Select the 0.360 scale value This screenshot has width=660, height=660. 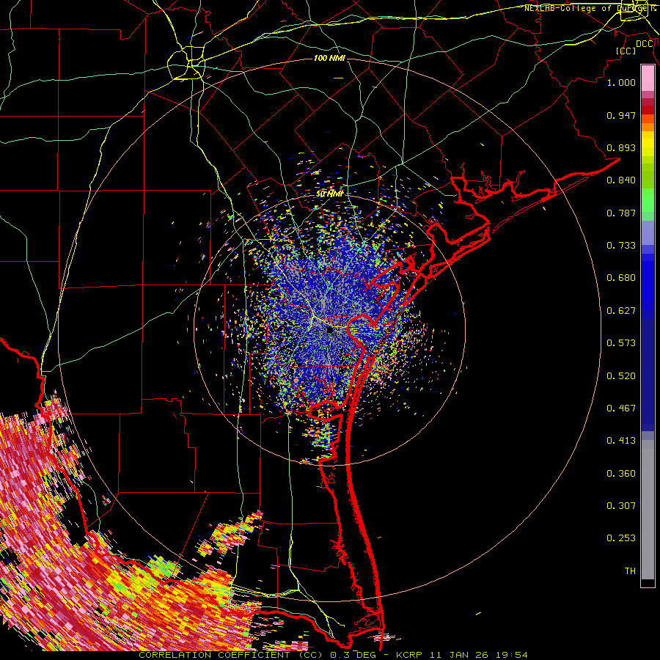click(x=621, y=474)
